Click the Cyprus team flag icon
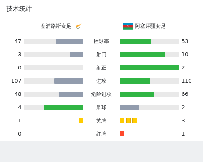Image resolution: width=203 pixels, height=162 pixels. tap(78, 26)
